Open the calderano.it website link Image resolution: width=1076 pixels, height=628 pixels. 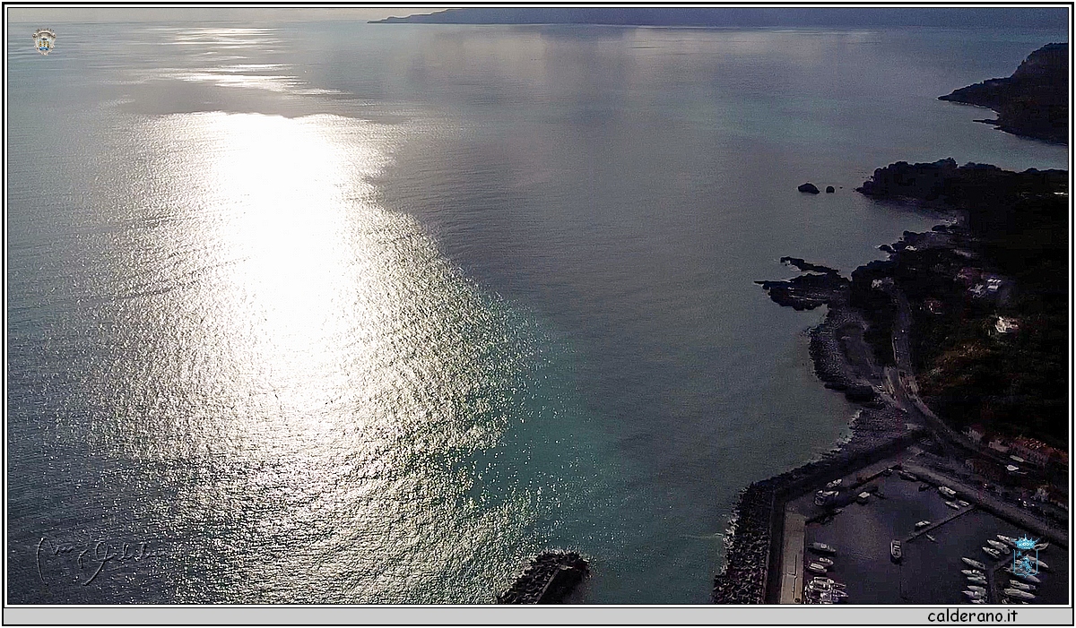pyautogui.click(x=972, y=615)
